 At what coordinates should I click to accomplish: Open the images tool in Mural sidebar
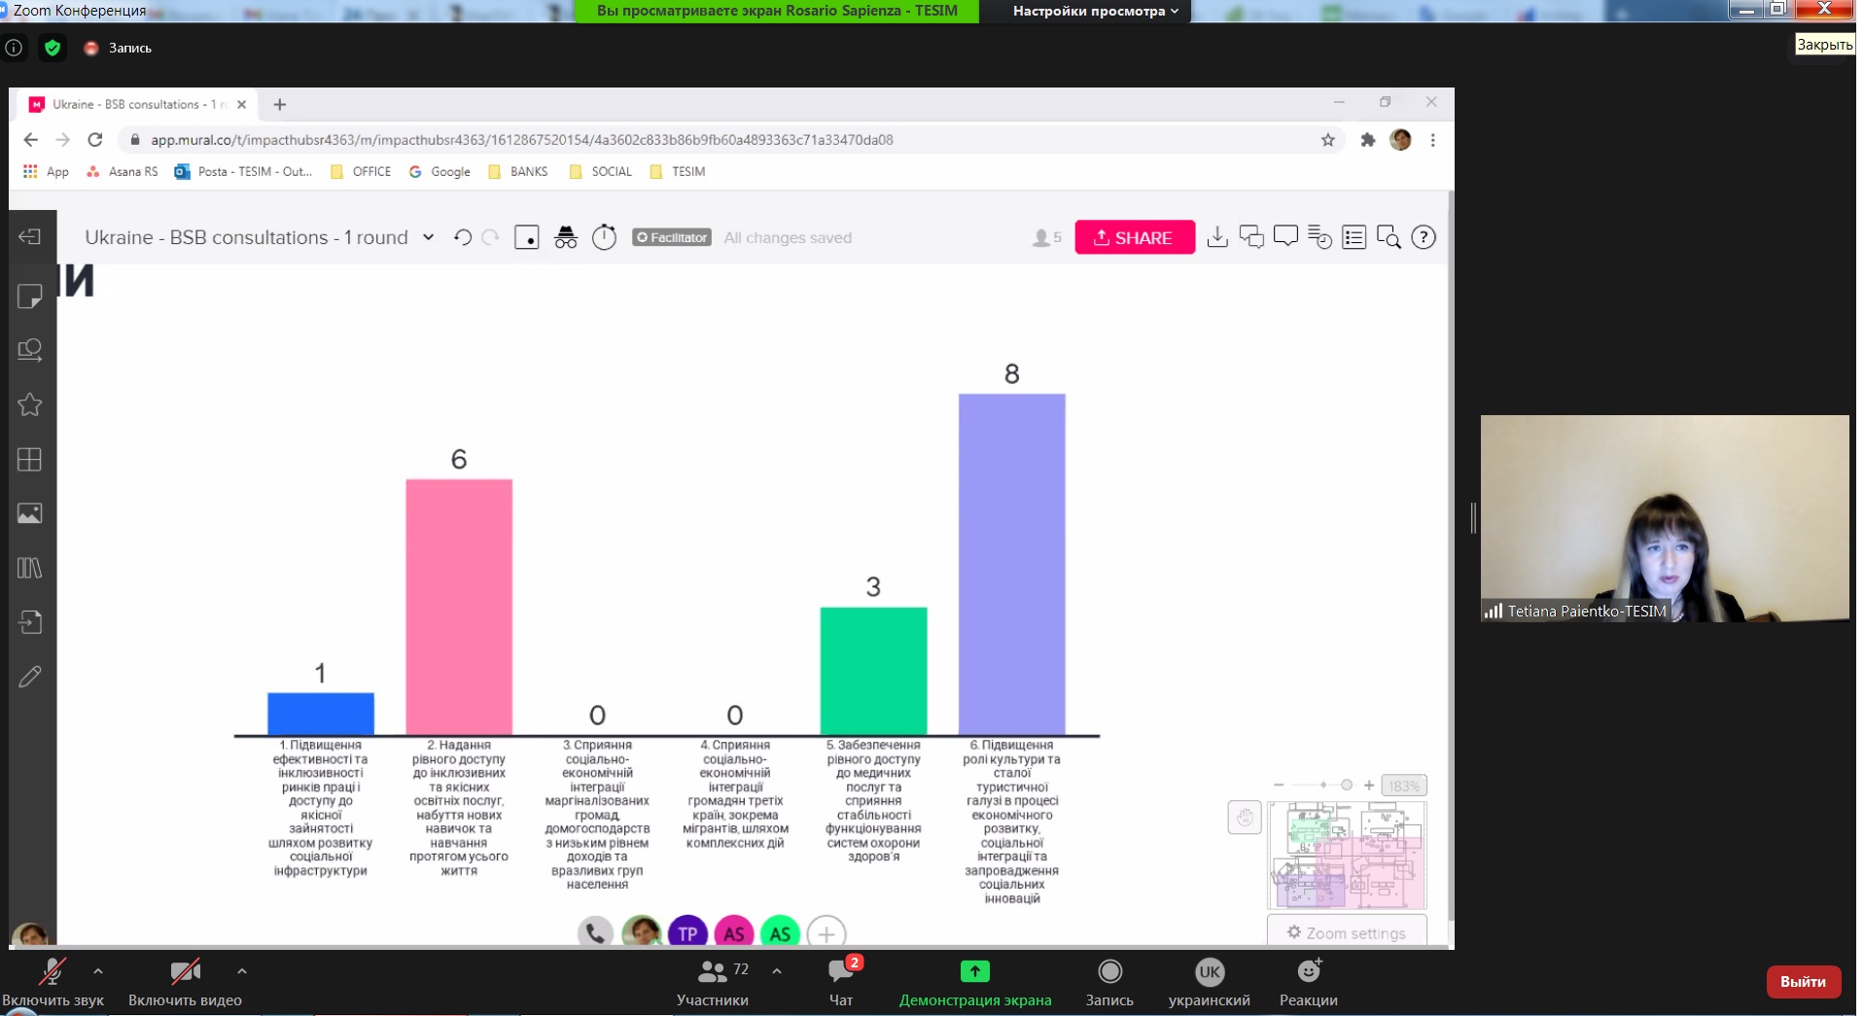(30, 513)
